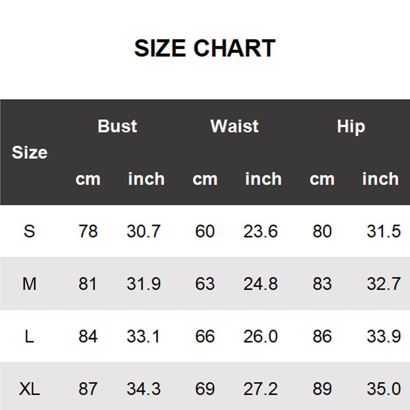This screenshot has height=410, width=410.
Task: Select the 35.0 hip inch value
Action: pos(383,389)
